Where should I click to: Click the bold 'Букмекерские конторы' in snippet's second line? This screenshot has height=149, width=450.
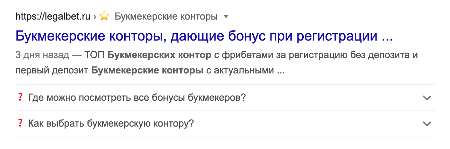(147, 71)
